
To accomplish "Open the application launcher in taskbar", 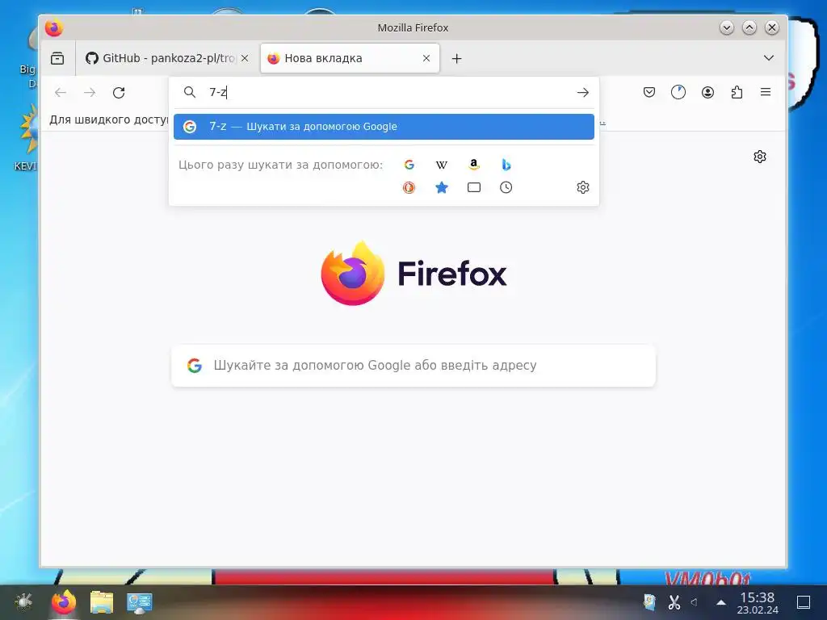I will [23, 602].
